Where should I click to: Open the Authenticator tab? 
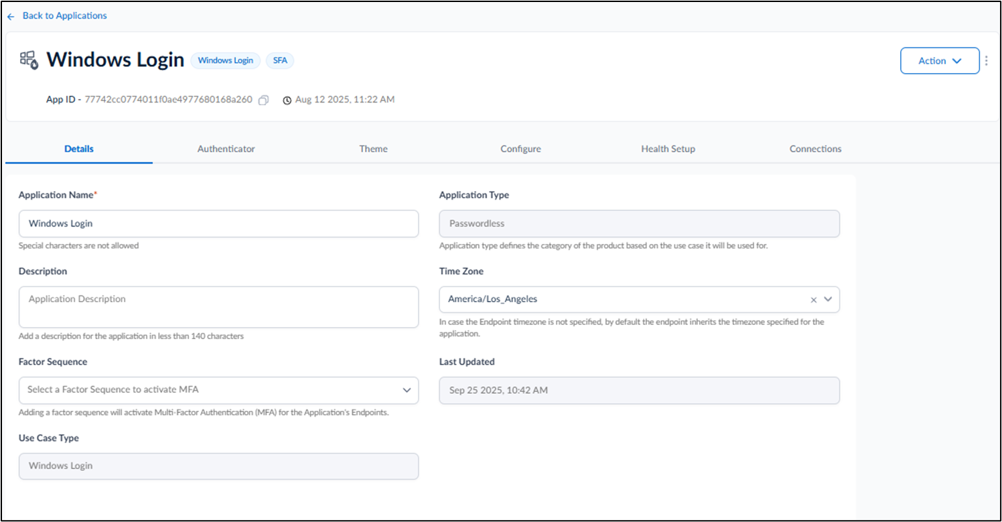tap(226, 149)
